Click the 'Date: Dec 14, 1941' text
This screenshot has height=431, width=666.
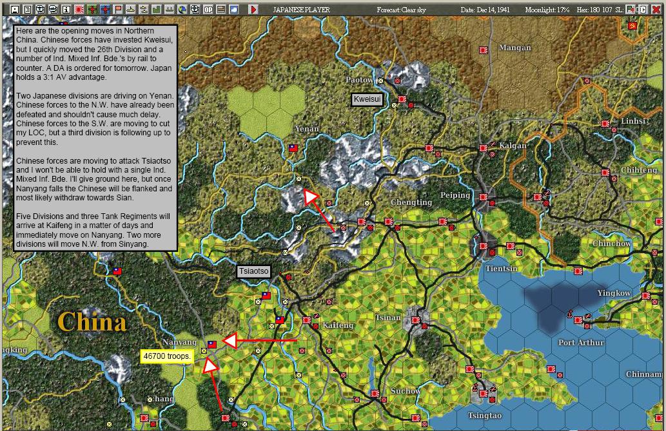pyautogui.click(x=485, y=10)
